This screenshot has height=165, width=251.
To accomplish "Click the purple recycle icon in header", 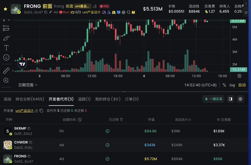I will (x=104, y=12).
